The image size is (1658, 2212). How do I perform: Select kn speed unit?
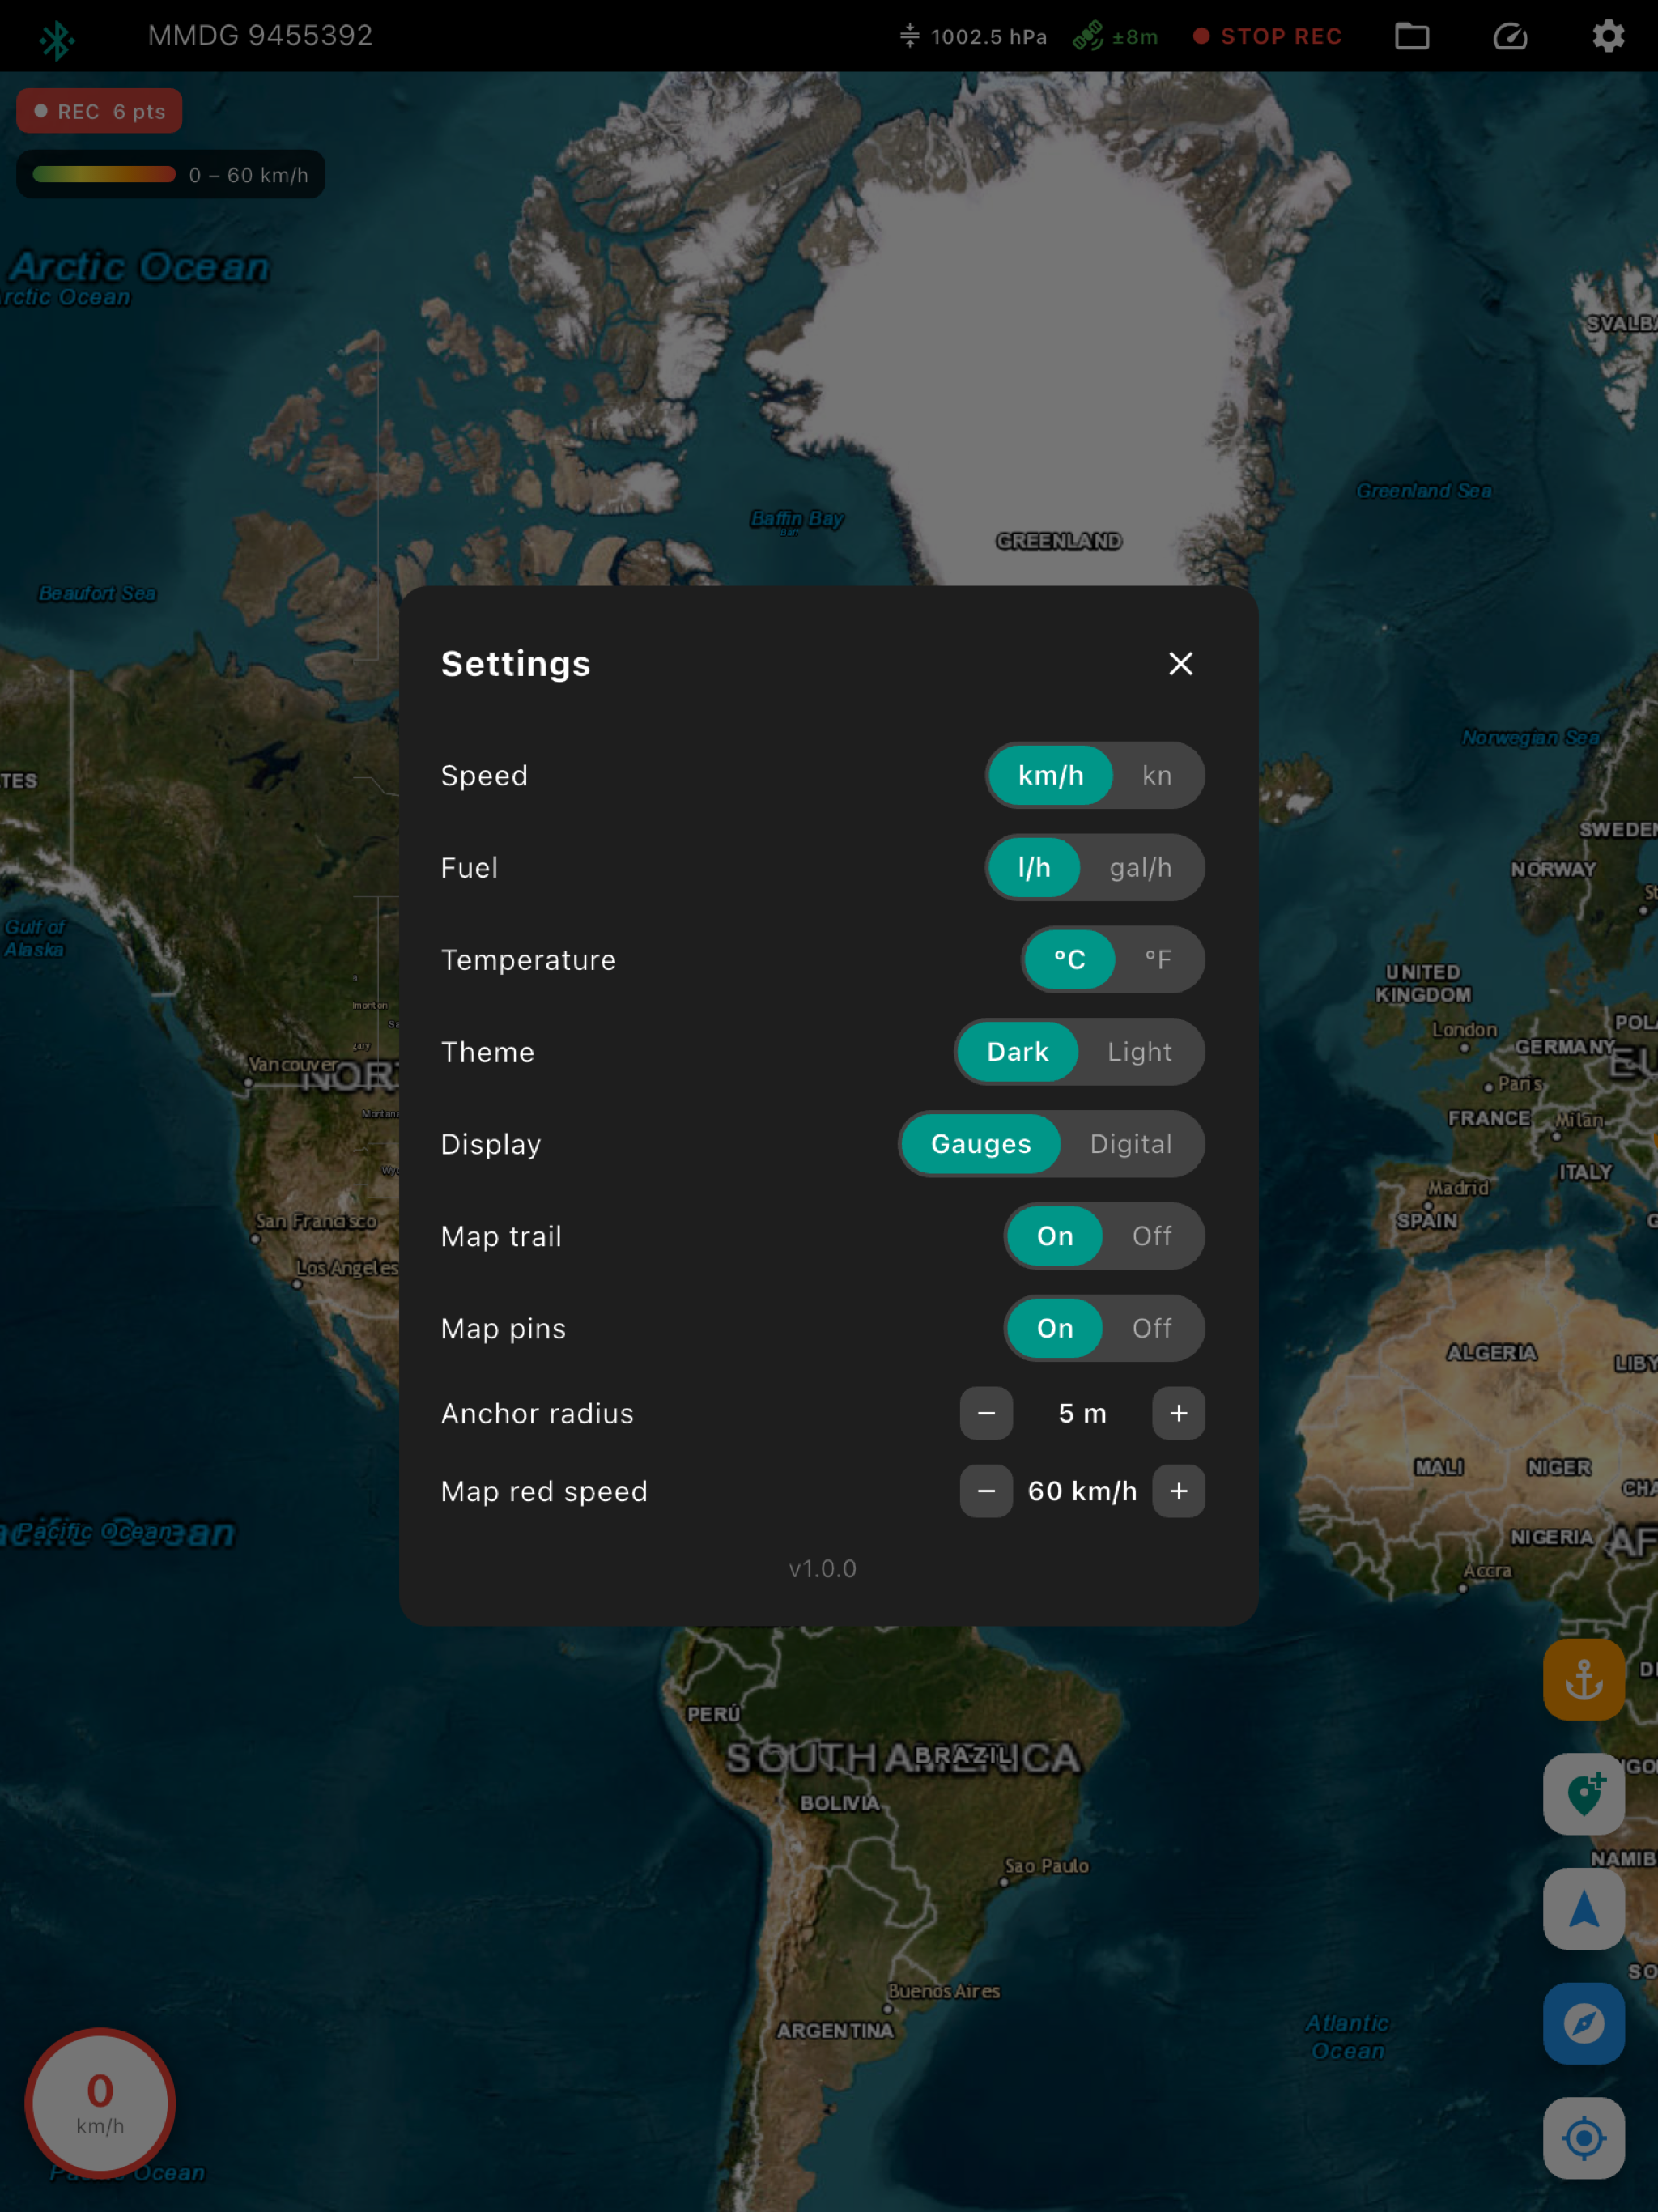tap(1156, 775)
